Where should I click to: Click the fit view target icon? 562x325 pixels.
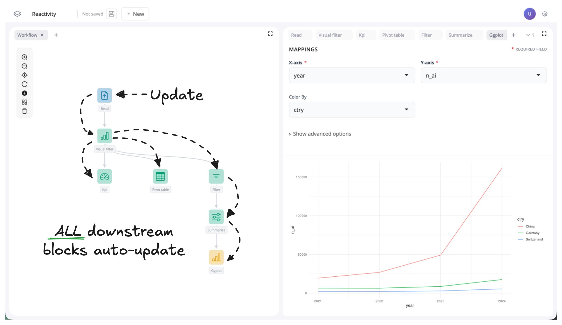(24, 75)
